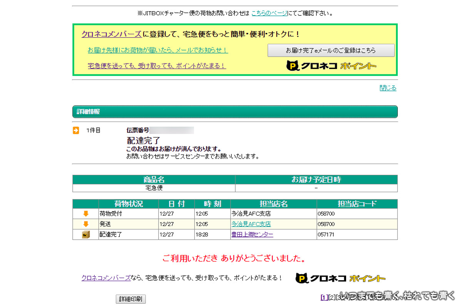Go to page 2 in pagination
This screenshot has width=462, height=308.
tap(331, 297)
